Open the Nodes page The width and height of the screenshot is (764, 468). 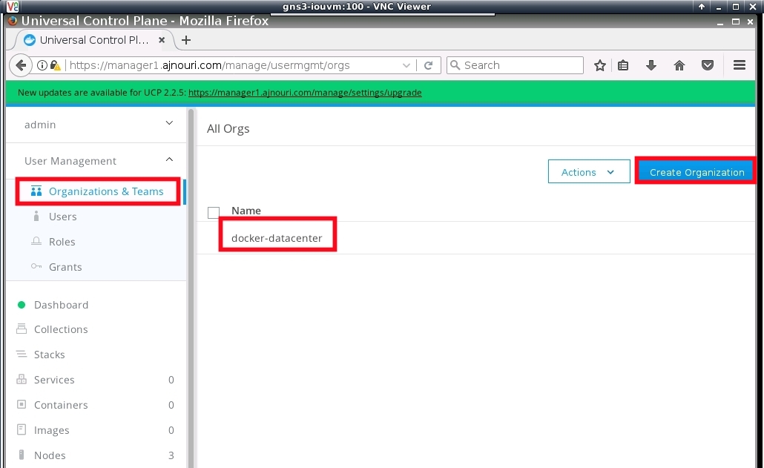tap(50, 455)
